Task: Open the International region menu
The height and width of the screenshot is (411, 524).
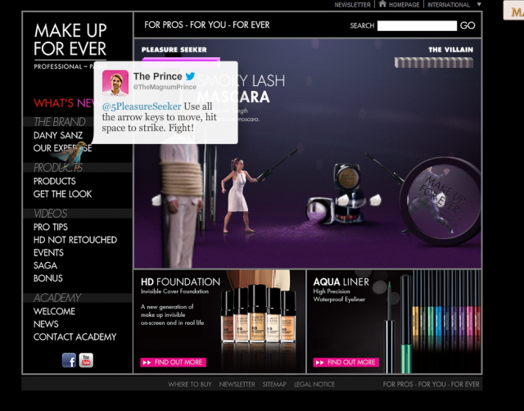Action: [449, 5]
